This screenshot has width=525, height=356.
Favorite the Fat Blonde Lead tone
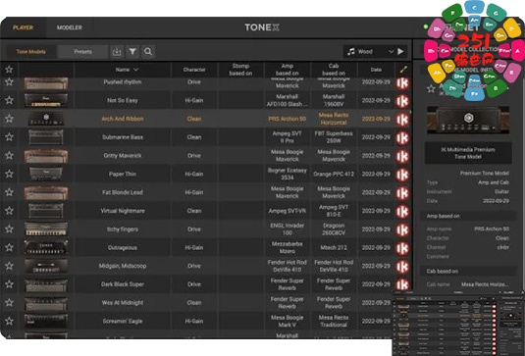(9, 192)
